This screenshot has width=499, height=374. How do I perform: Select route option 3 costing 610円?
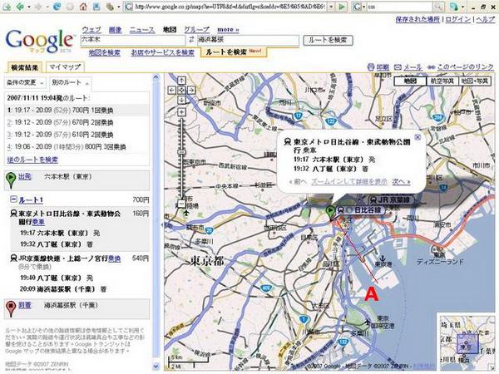pyautogui.click(x=77, y=135)
